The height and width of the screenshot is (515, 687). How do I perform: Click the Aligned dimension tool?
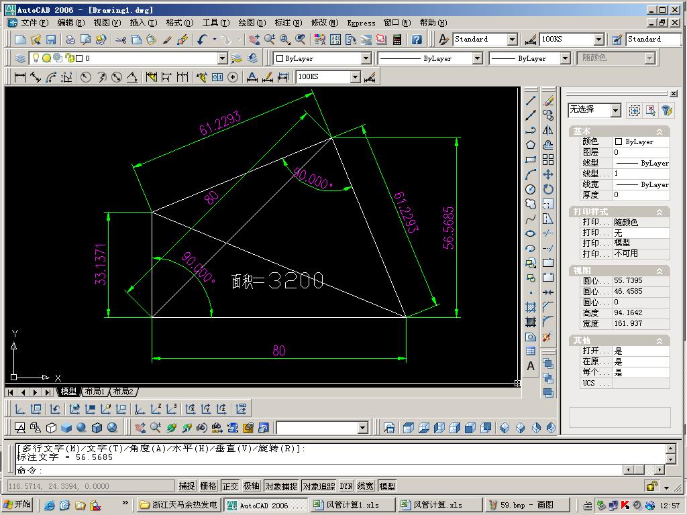coord(36,77)
